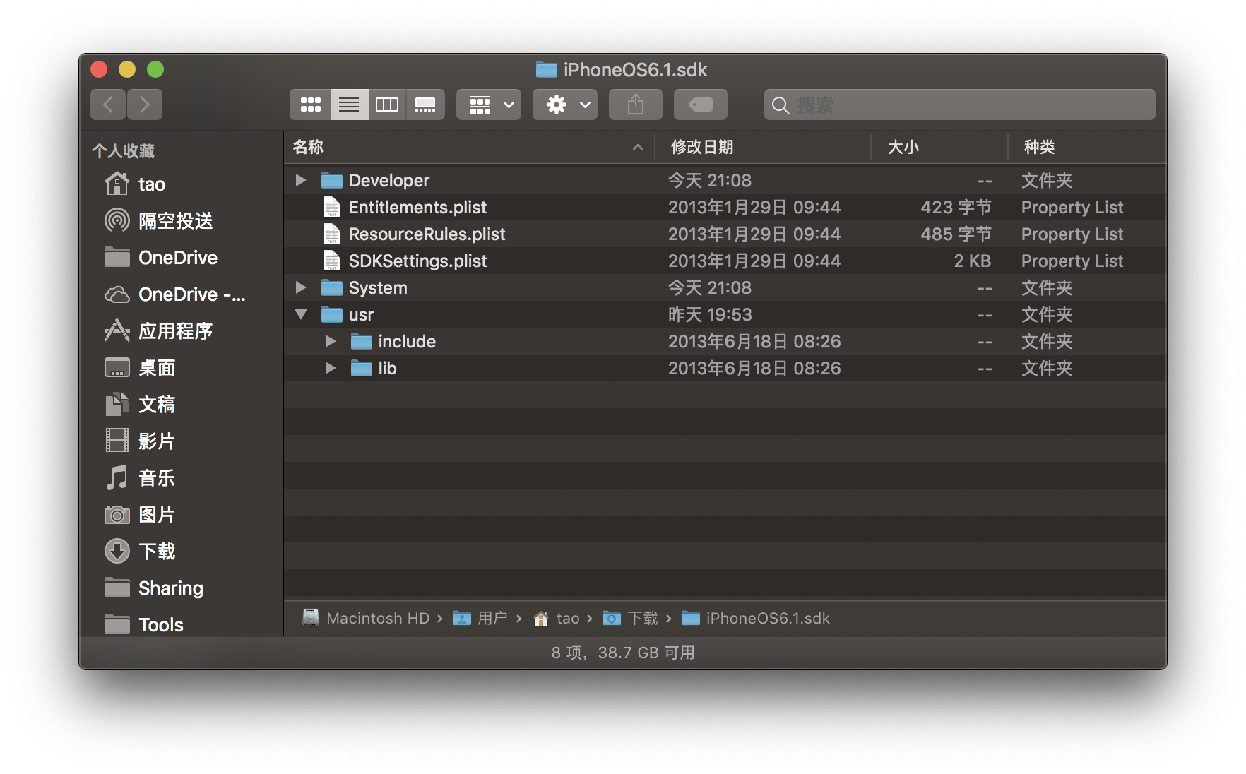The height and width of the screenshot is (774, 1246).
Task: Expand the System folder
Action: point(301,287)
